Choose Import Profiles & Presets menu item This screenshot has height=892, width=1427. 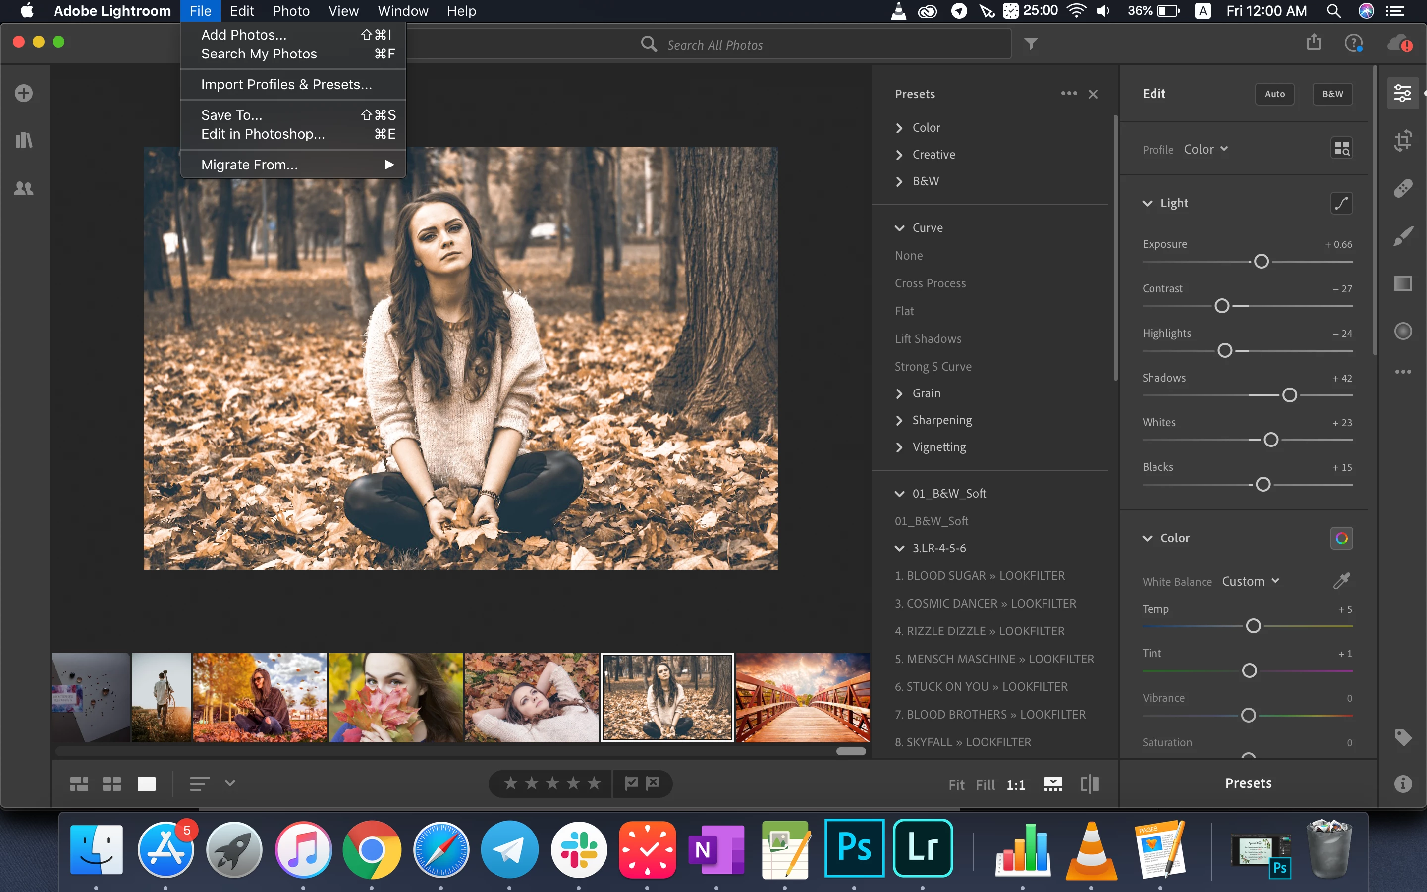pos(286,84)
